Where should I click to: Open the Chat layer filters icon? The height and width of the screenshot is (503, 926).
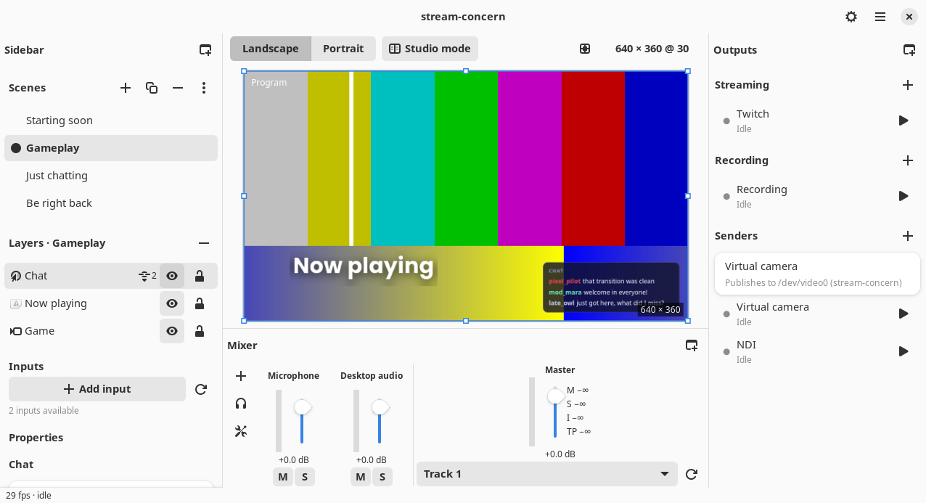[147, 276]
